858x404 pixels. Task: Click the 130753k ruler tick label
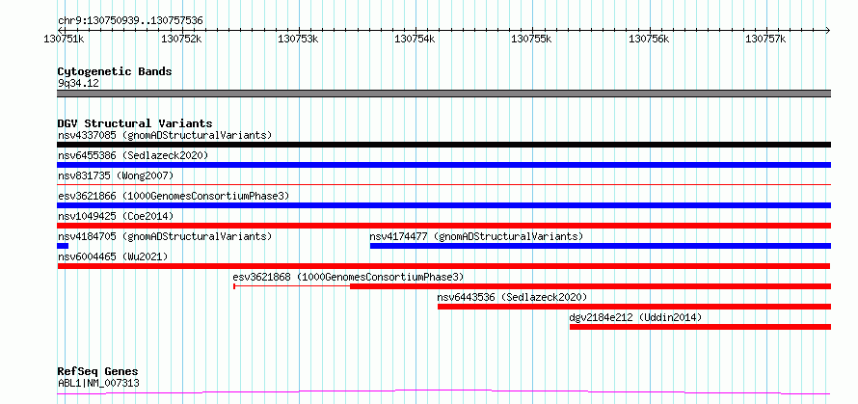click(298, 39)
